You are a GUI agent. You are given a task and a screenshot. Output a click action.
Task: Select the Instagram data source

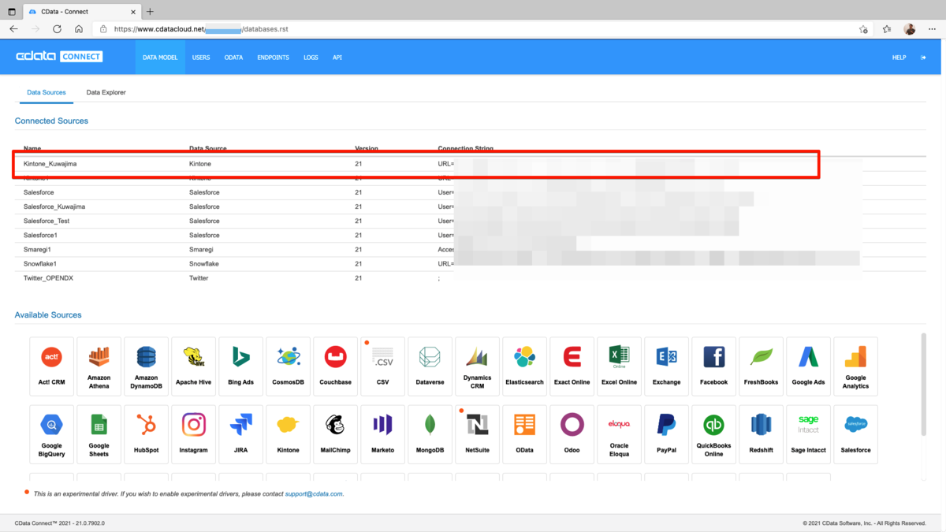(x=193, y=434)
